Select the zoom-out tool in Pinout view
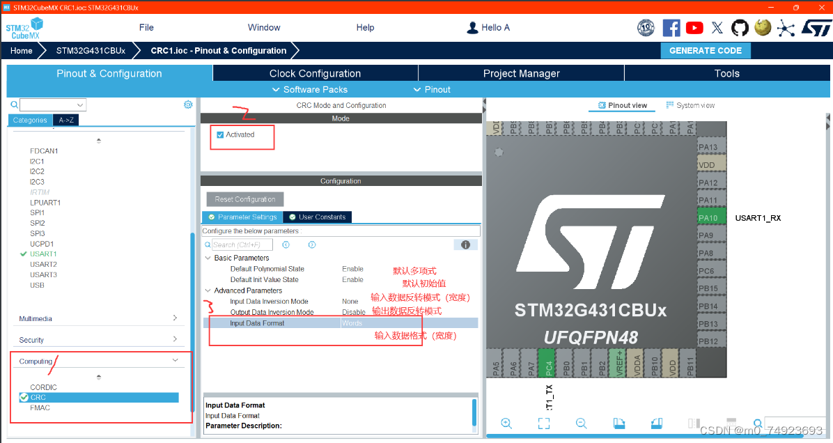The height and width of the screenshot is (443, 833). point(580,423)
